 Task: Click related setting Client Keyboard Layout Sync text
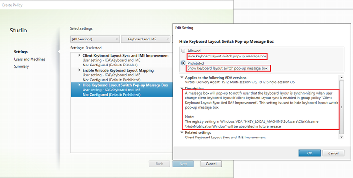pyautogui.click(x=225, y=137)
